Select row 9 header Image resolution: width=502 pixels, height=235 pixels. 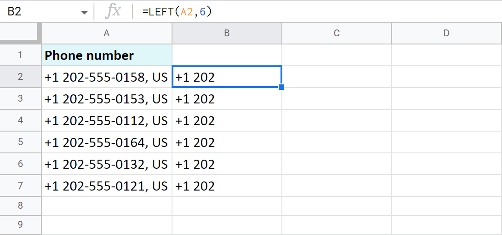[20, 224]
